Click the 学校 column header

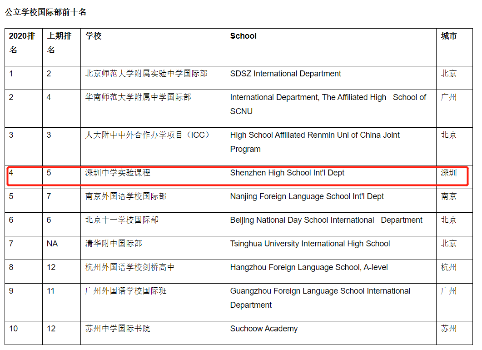click(x=94, y=36)
